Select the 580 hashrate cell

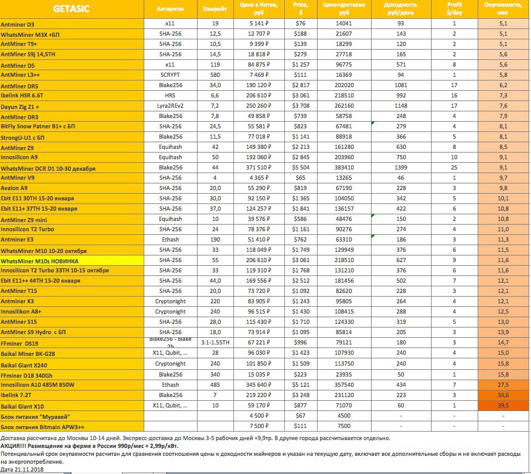coord(215,75)
